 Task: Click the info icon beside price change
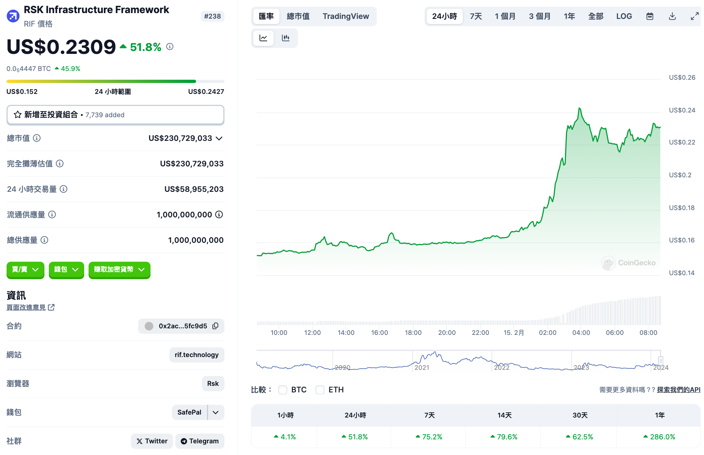[170, 47]
